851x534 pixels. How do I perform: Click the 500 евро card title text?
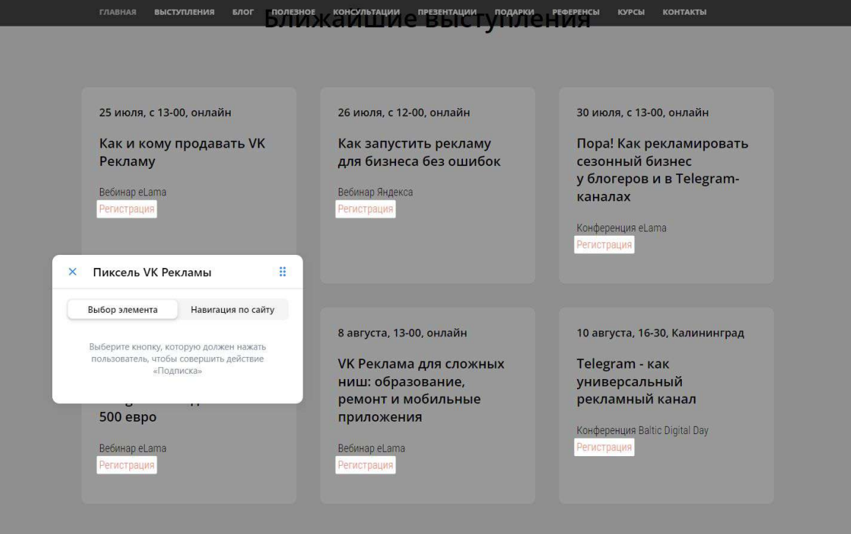pos(128,416)
